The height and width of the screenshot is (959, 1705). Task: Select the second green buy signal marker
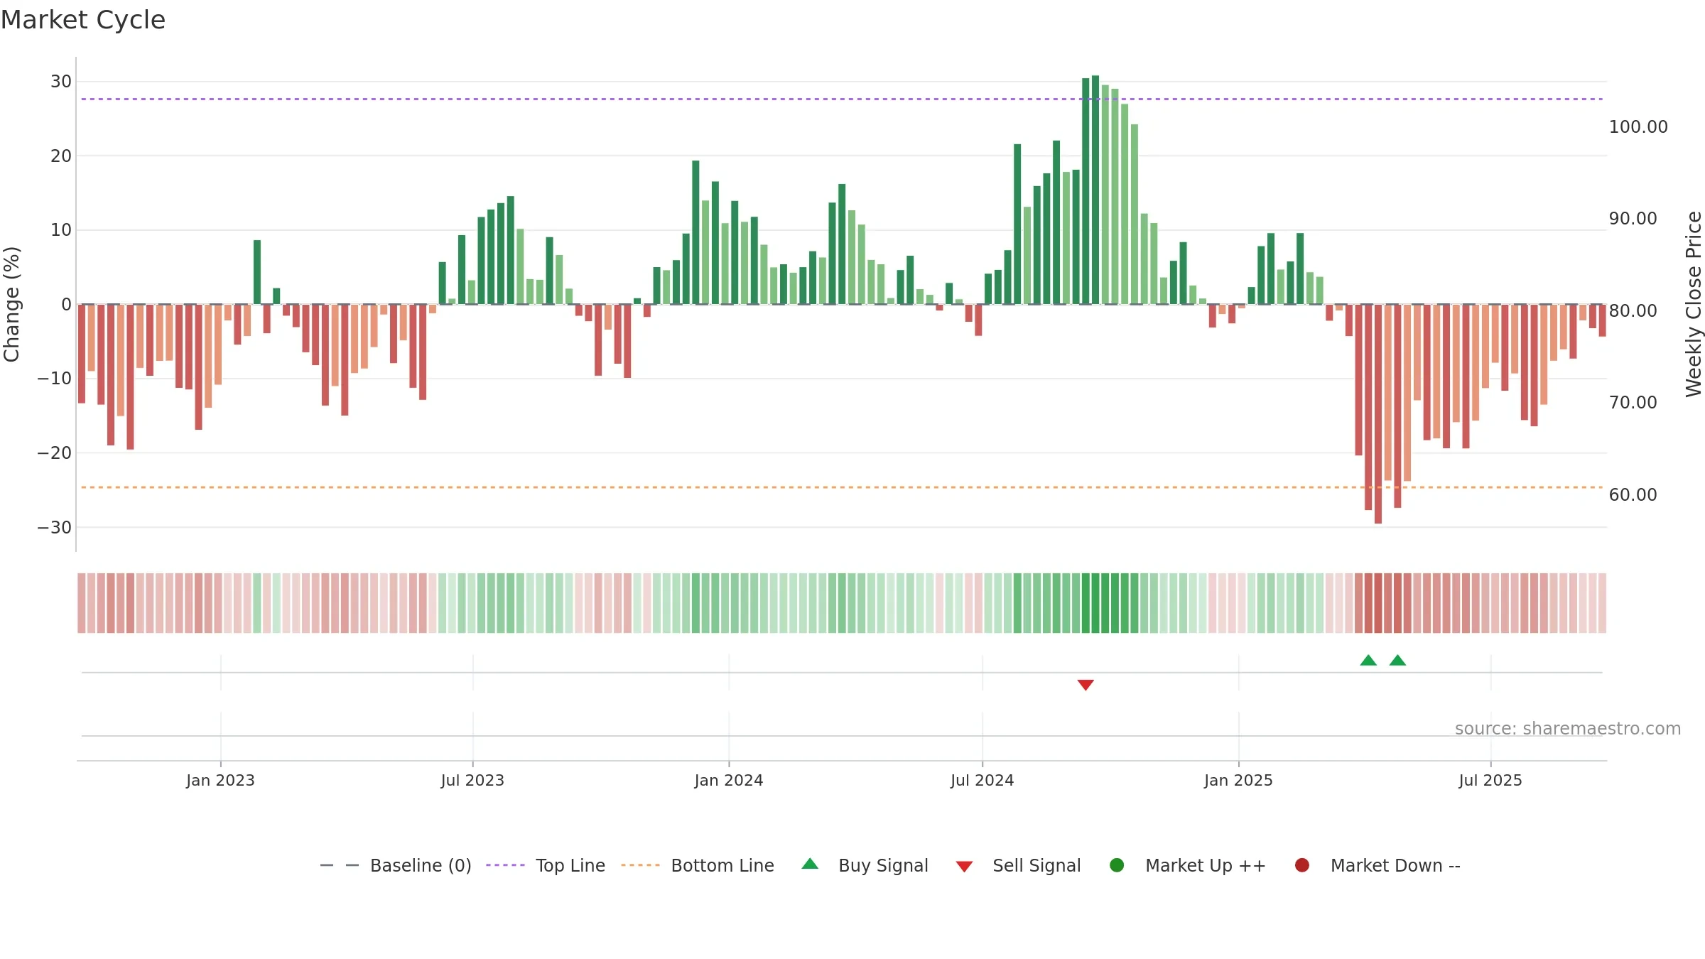(1397, 660)
